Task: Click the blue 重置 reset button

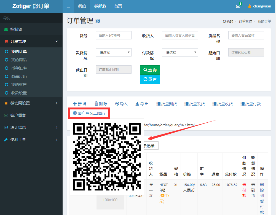Action: [150, 79]
